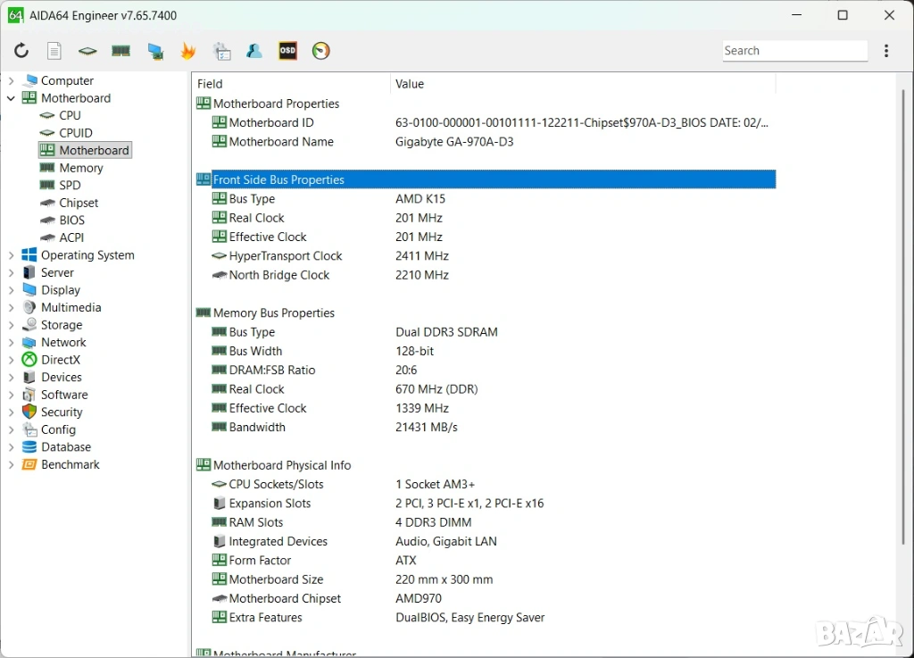Click the user profile toolbar icon
The width and height of the screenshot is (914, 658).
pyautogui.click(x=254, y=51)
